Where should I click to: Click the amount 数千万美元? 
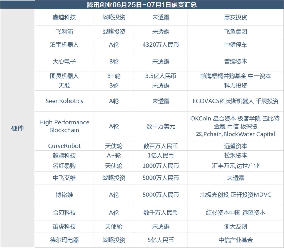[161, 126]
